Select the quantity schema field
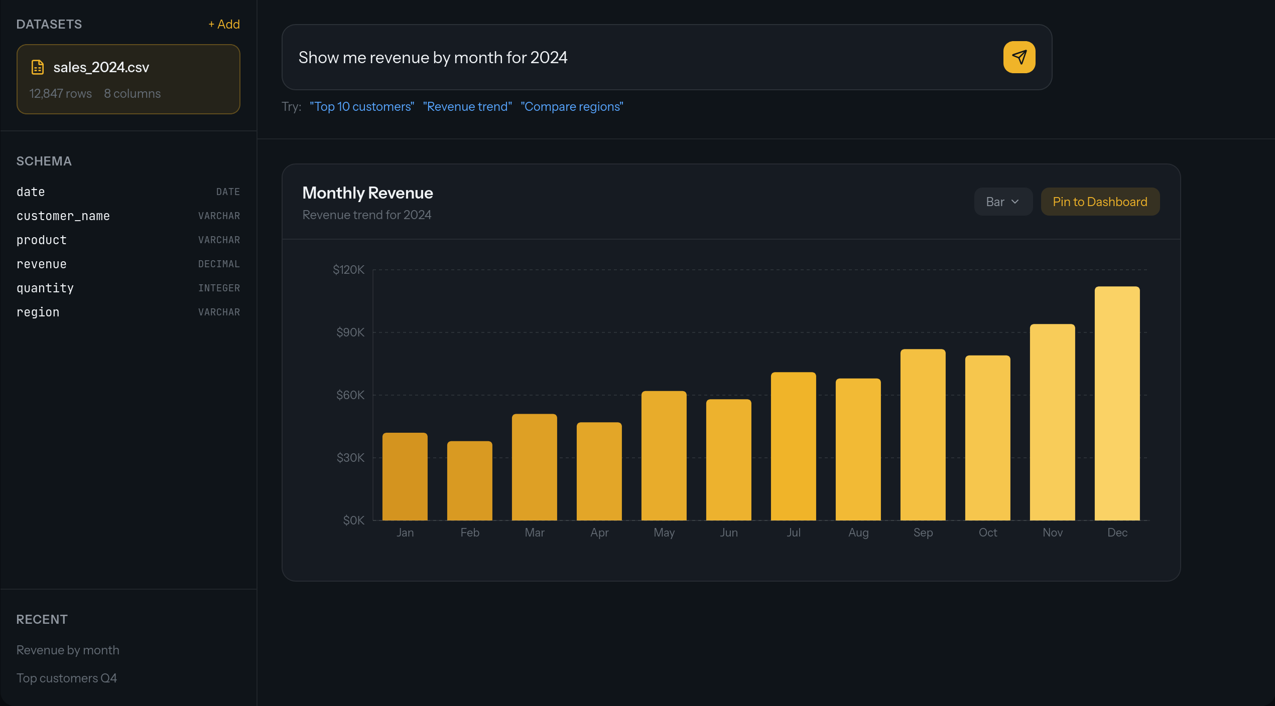 pyautogui.click(x=45, y=288)
